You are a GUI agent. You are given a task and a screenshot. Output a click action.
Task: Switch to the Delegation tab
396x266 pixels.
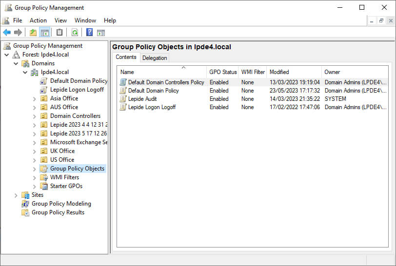click(155, 58)
